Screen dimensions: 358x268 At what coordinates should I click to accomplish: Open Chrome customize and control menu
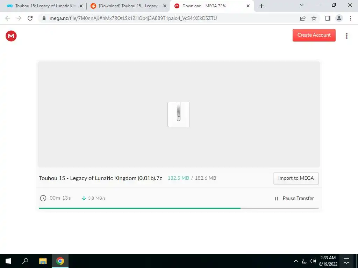tap(350, 18)
